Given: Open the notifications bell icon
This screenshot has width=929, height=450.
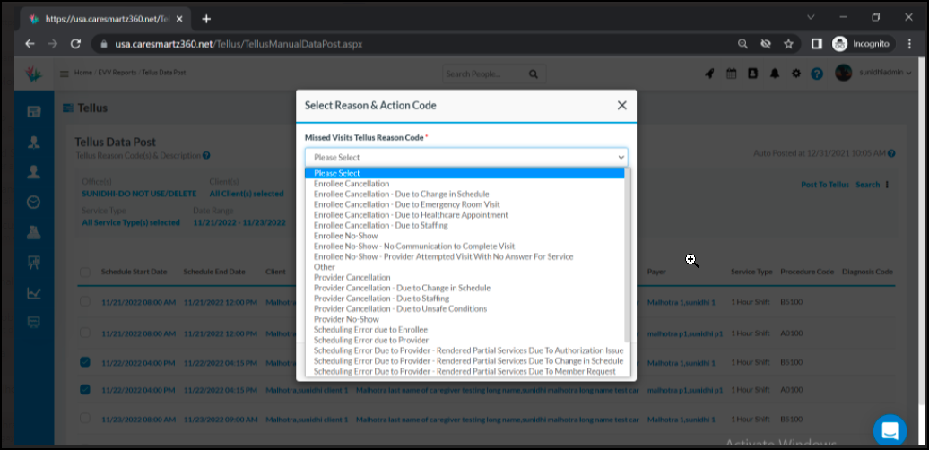Looking at the screenshot, I should click(775, 74).
